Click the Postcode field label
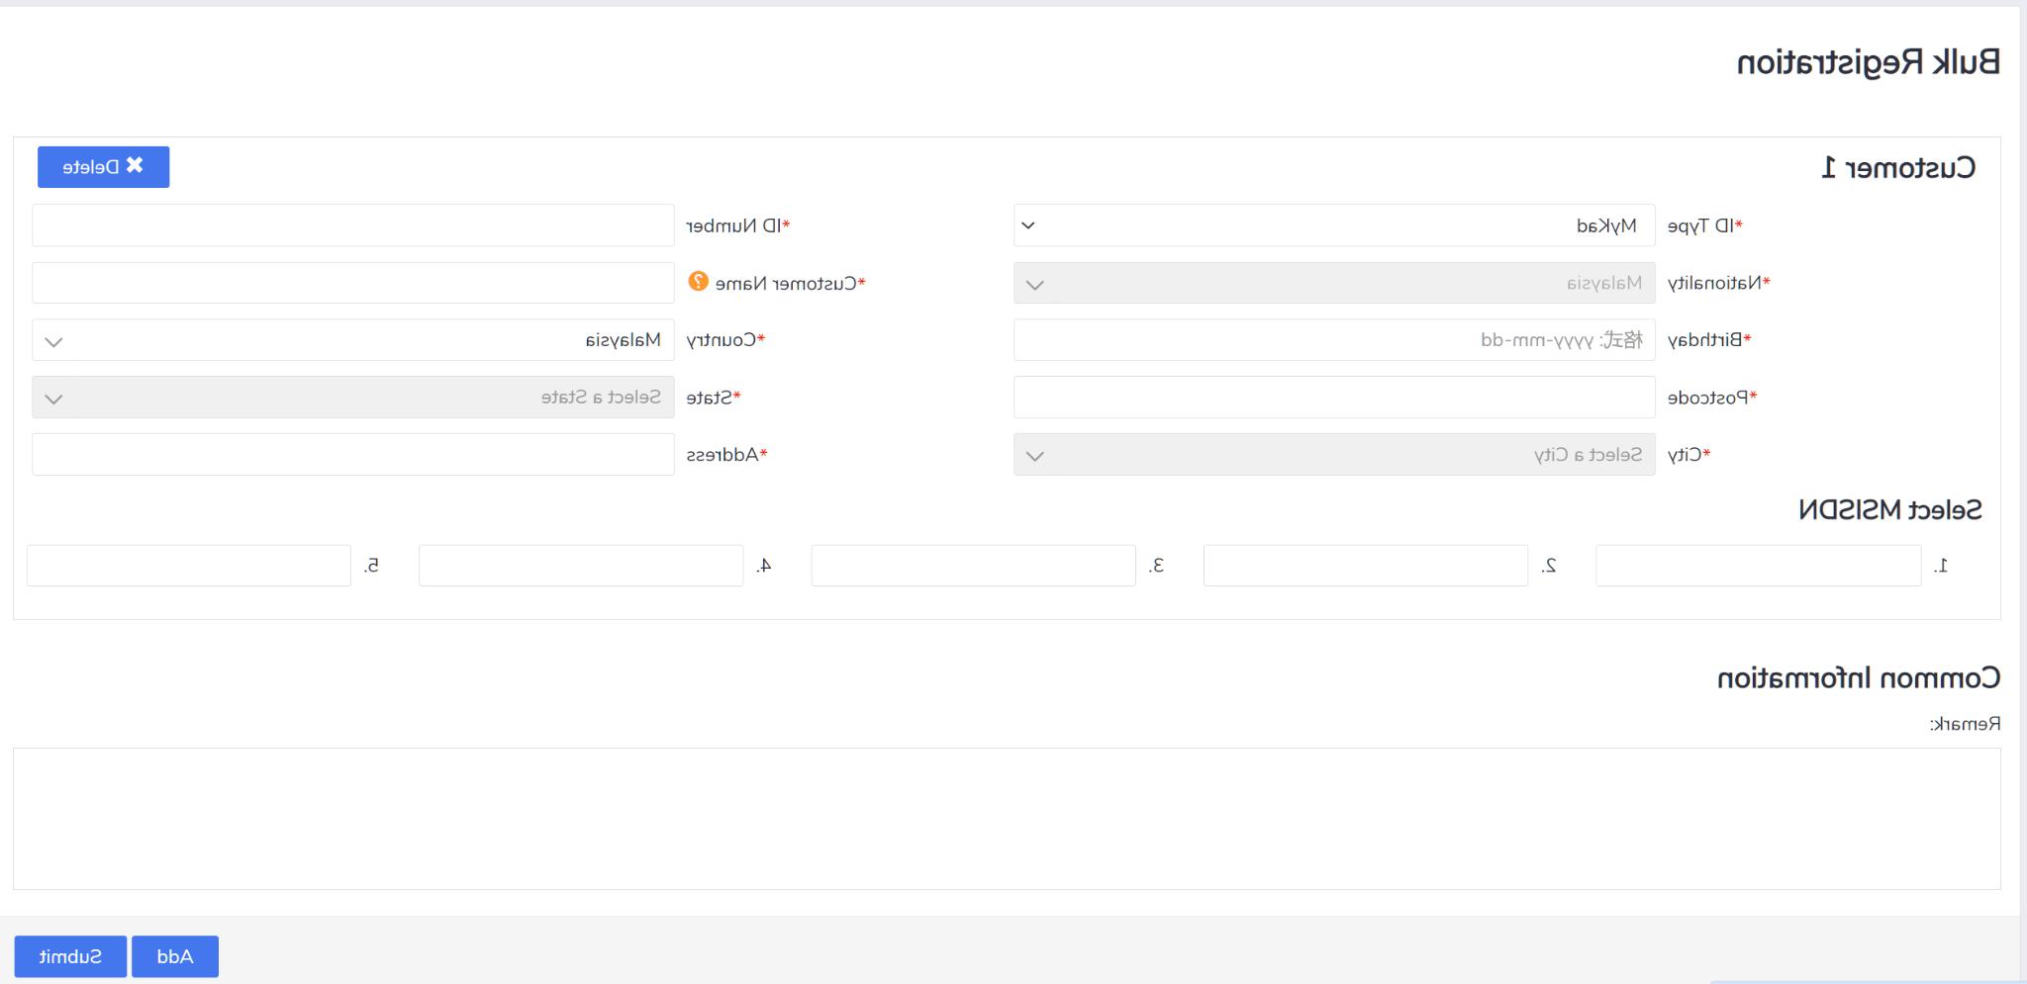This screenshot has height=984, width=2027. (x=1712, y=398)
